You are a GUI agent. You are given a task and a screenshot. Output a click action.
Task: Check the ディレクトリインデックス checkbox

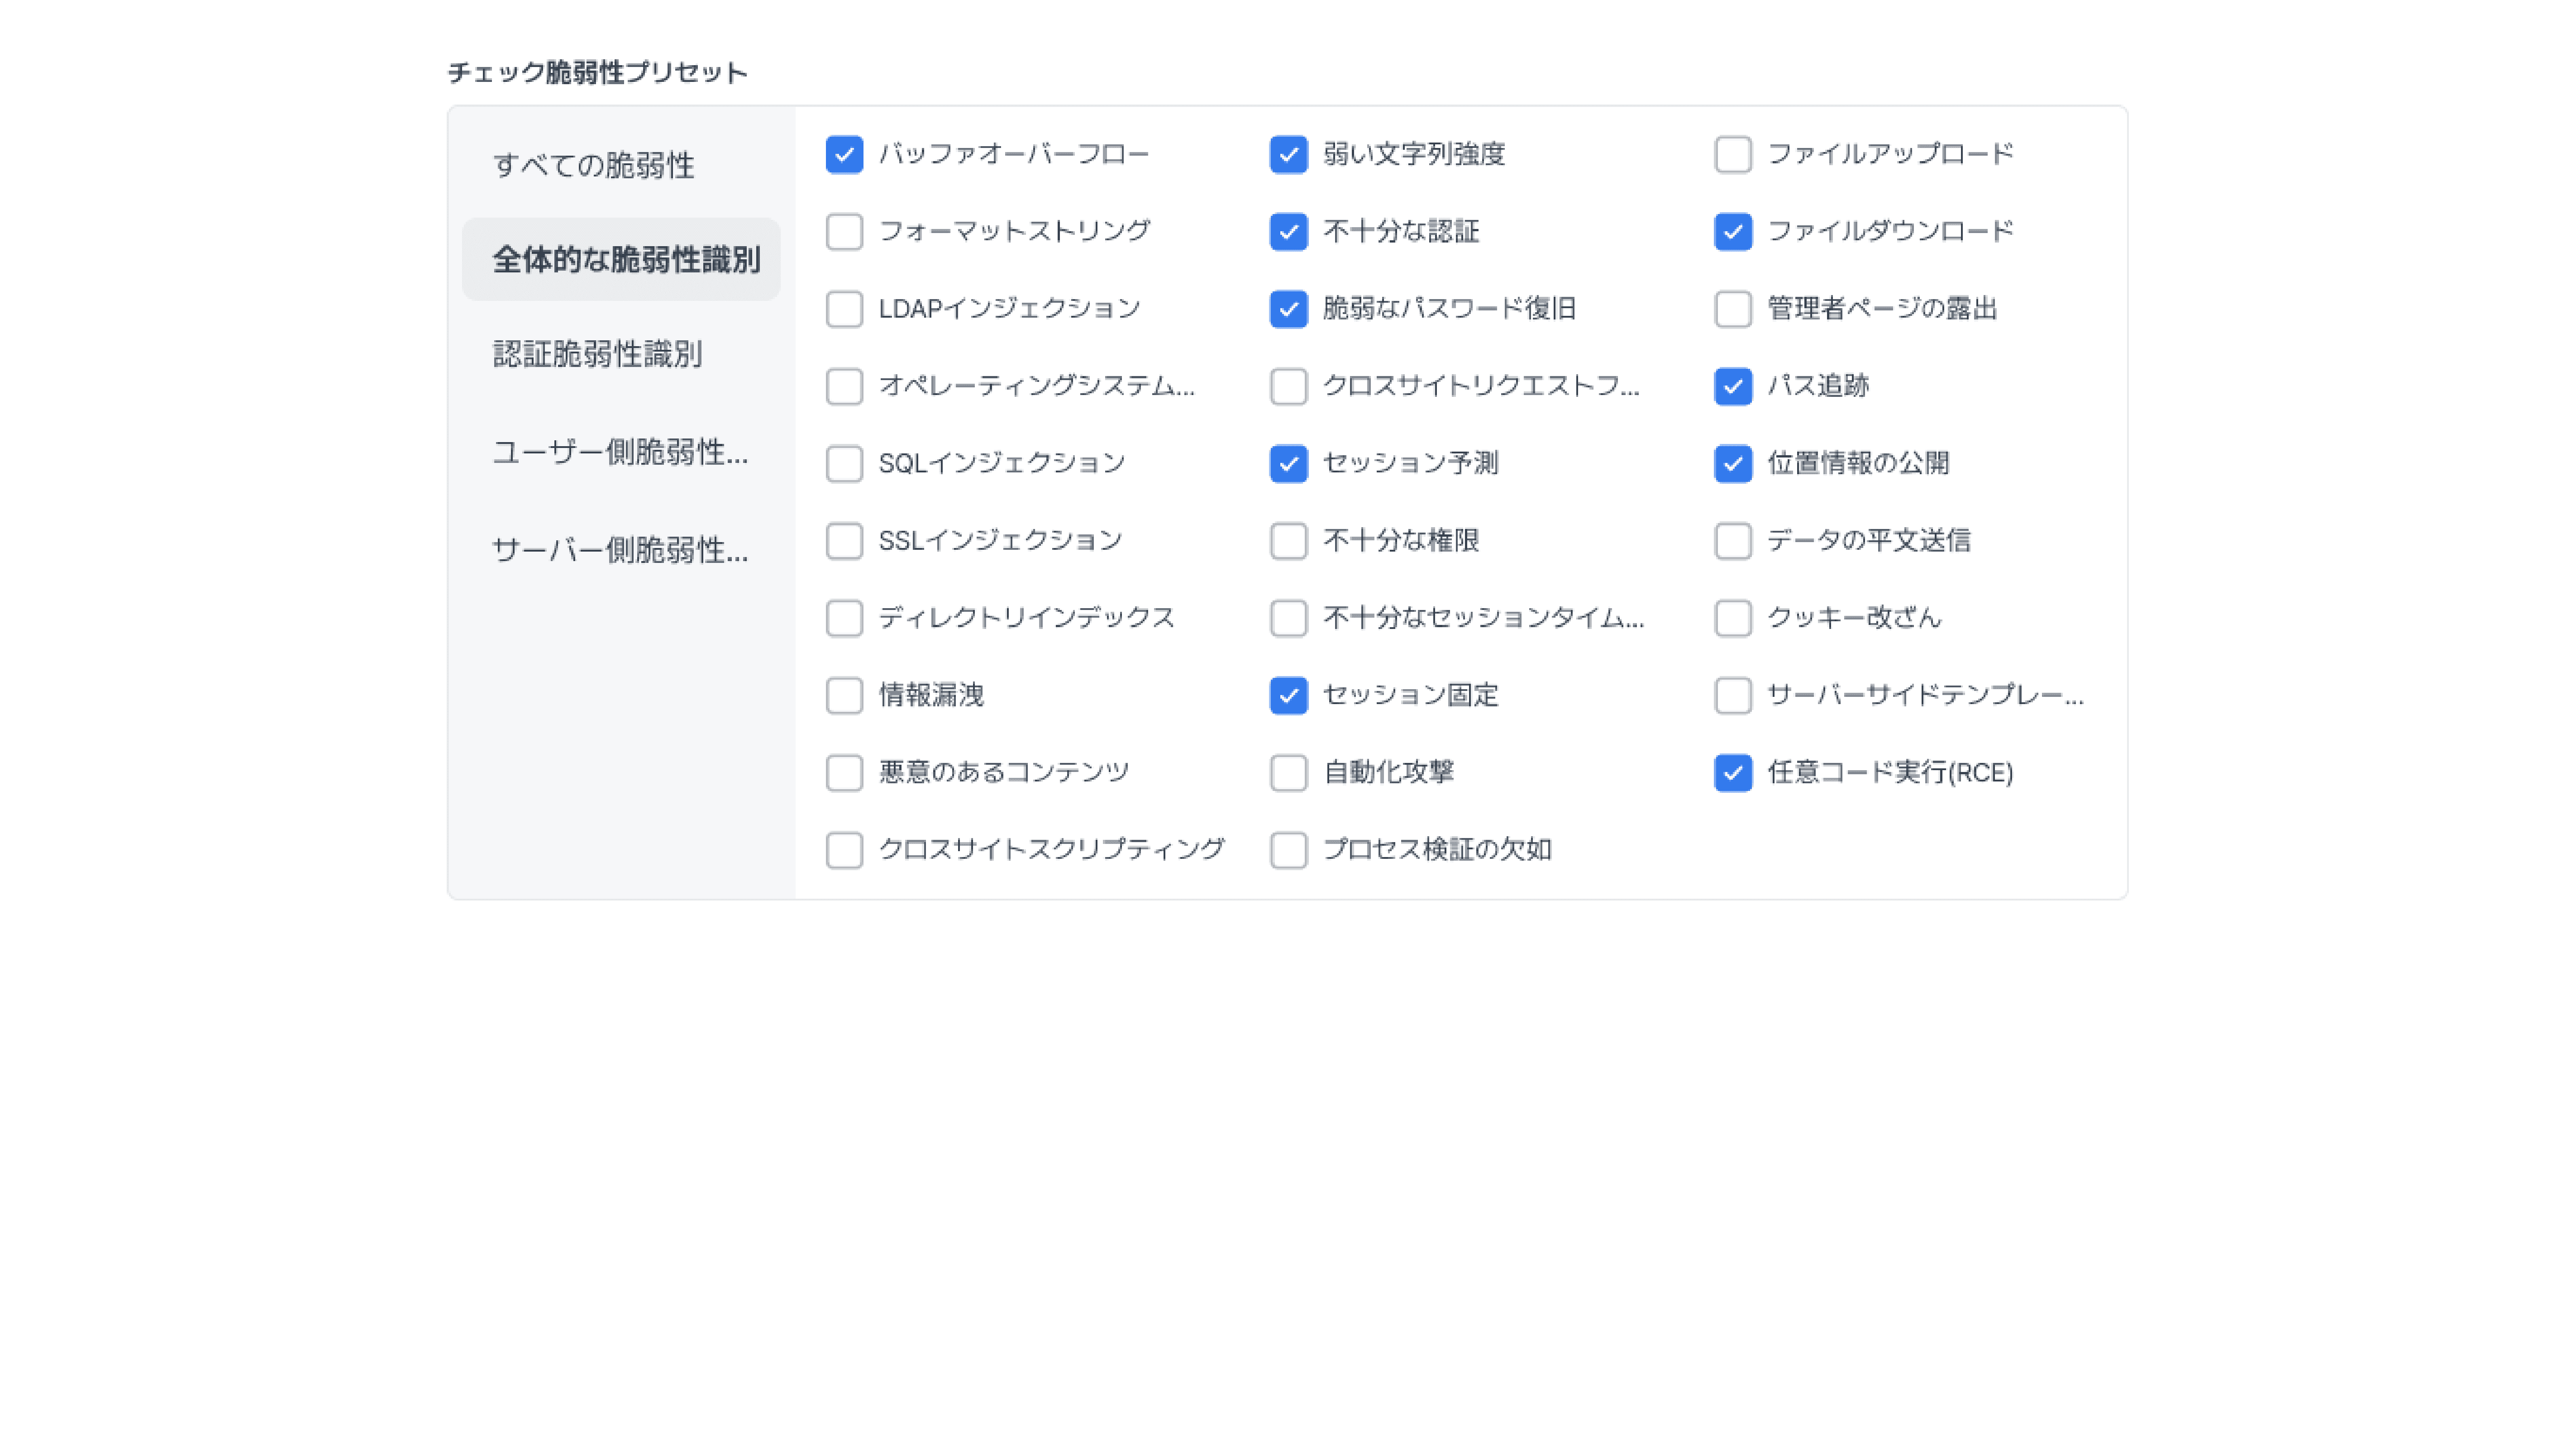point(844,617)
